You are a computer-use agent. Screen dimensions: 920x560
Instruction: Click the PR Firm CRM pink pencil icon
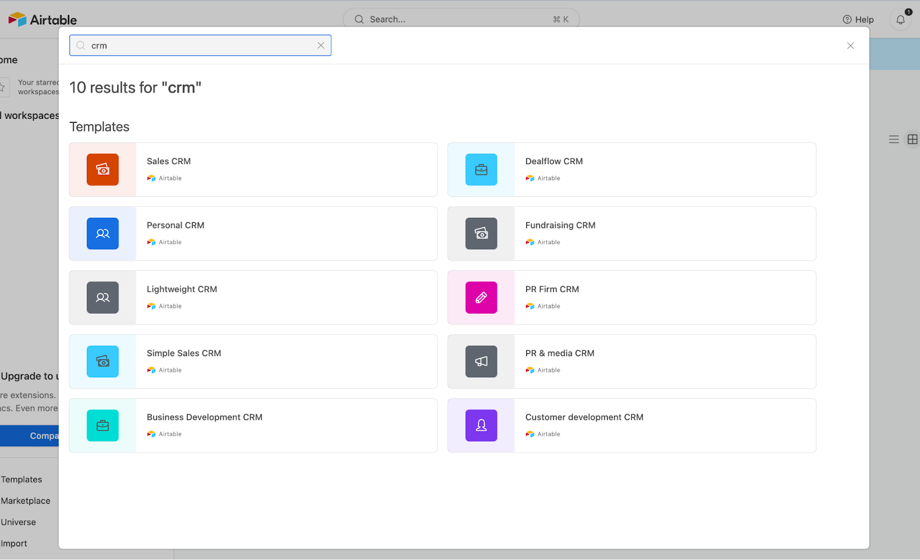tap(481, 298)
